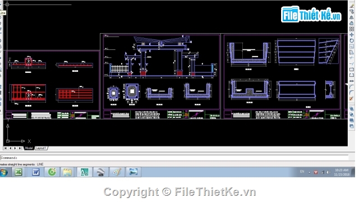Open Google Earth from the taskbar
359x202 pixels.
pos(100,172)
